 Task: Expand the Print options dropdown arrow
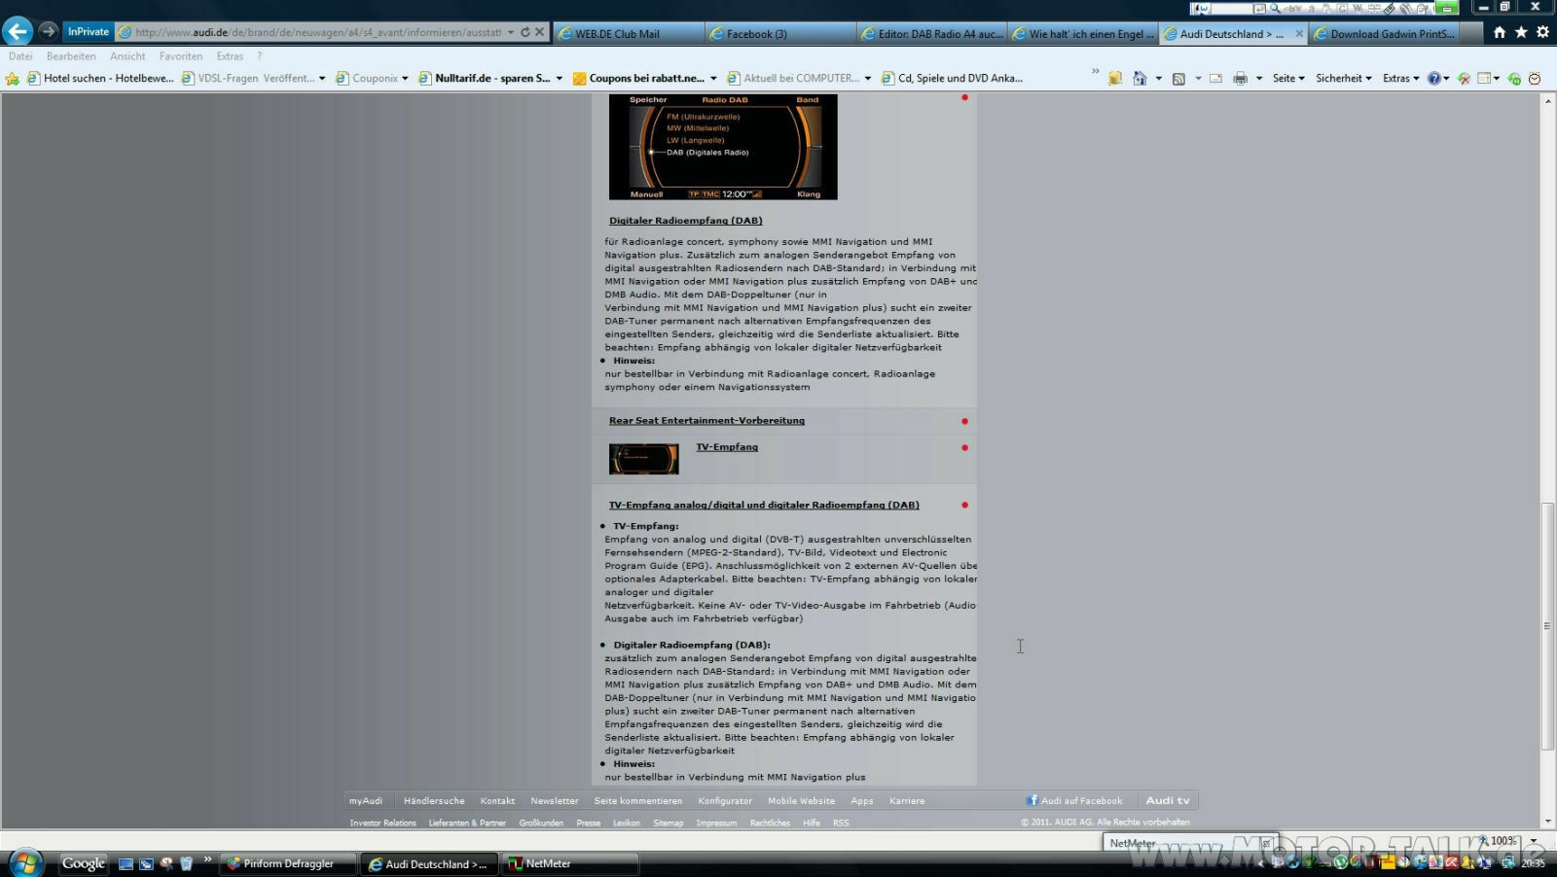1259,79
